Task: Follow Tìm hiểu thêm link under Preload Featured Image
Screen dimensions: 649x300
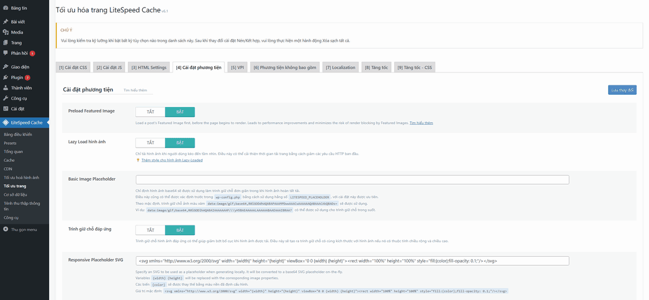Action: (x=421, y=123)
